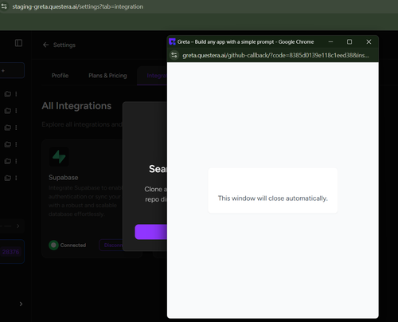Click the All Integrations heading
This screenshot has height=322, width=398.
click(76, 106)
